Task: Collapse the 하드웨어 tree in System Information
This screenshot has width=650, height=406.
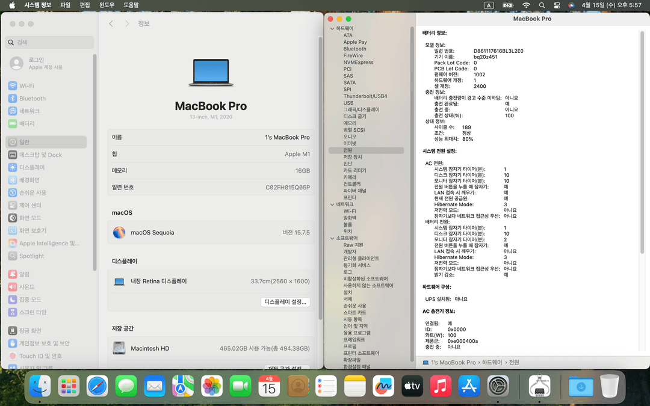Action: point(332,28)
